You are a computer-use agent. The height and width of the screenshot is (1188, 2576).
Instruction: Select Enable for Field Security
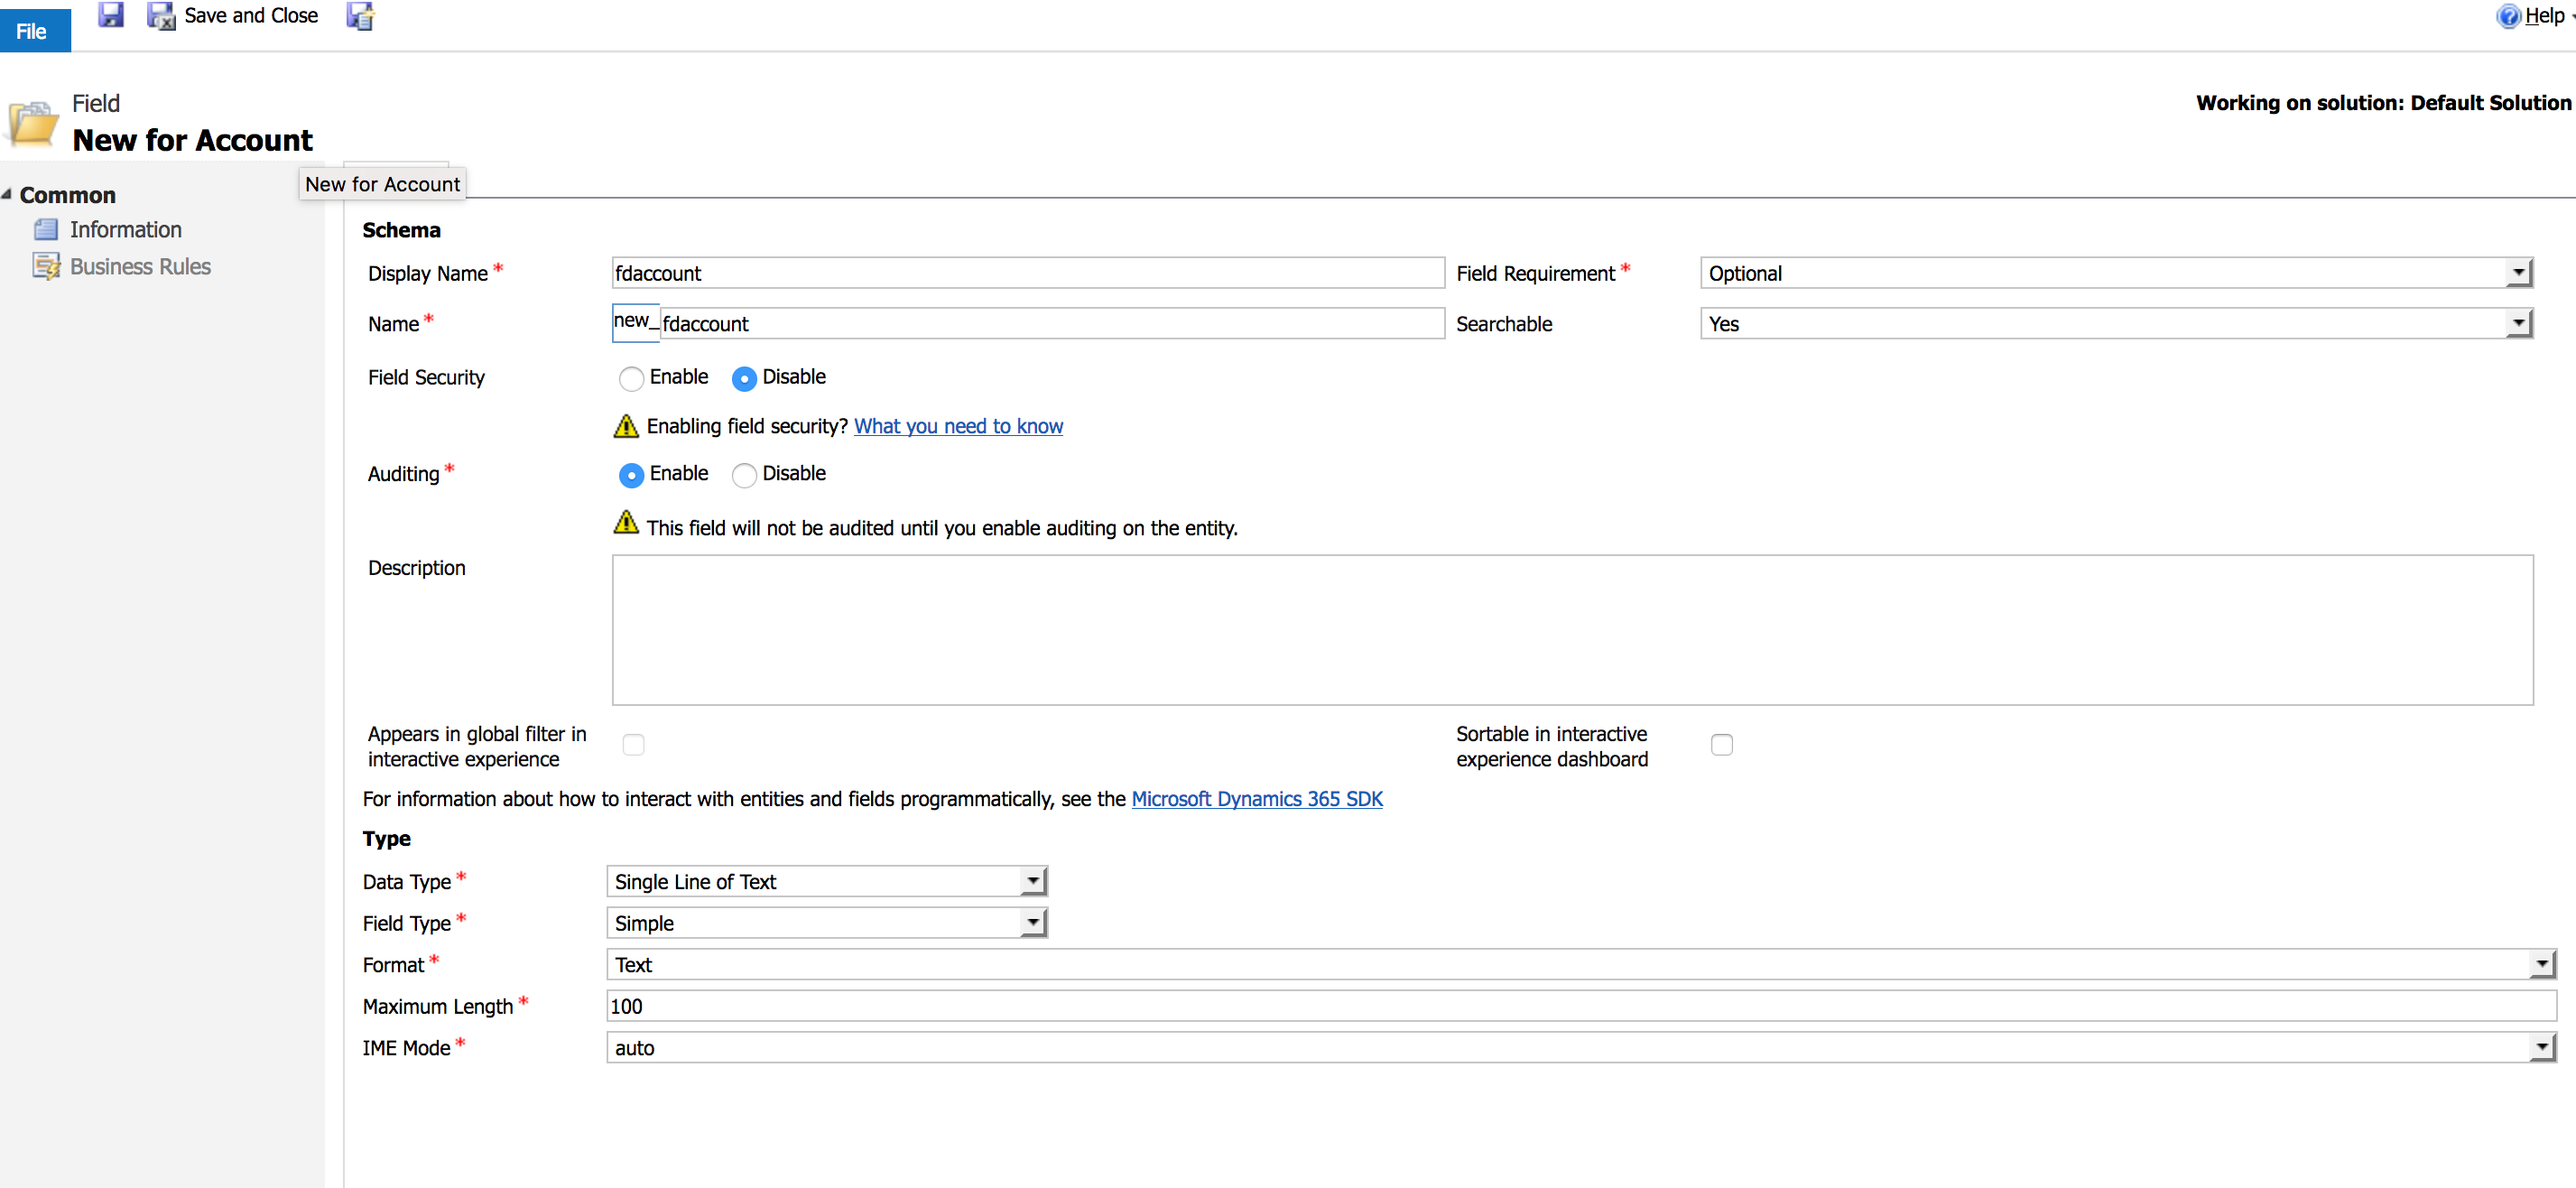pyautogui.click(x=631, y=378)
